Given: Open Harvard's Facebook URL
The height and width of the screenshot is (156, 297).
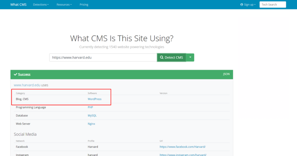Looking at the screenshot, I should [183, 147].
